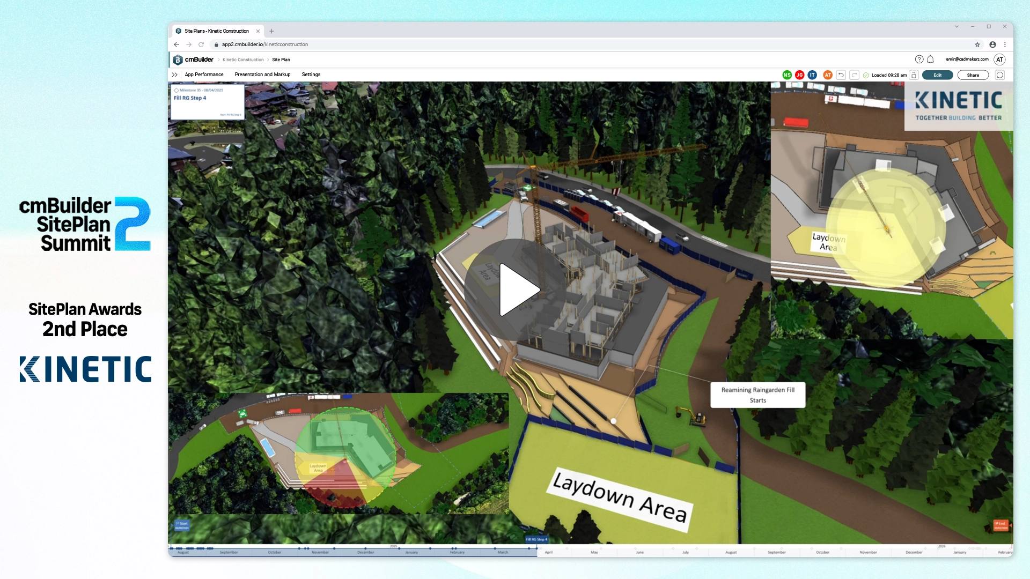
Task: Click the amir@cadmakers.com account email
Action: pyautogui.click(x=967, y=60)
